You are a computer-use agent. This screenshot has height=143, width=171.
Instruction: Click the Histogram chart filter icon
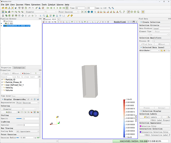tap(47, 16)
